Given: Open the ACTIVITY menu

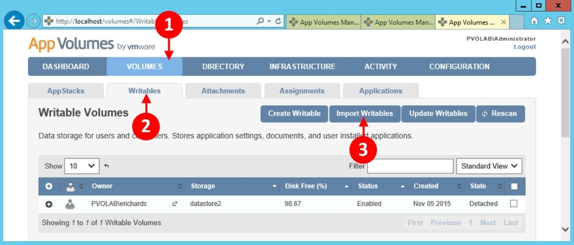Looking at the screenshot, I should (381, 66).
